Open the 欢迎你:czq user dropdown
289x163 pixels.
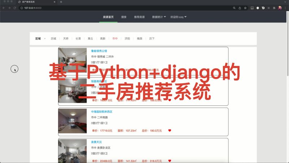click(178, 17)
